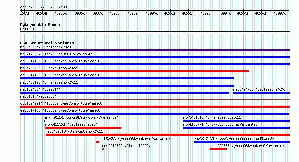Click the 48990k ruler tick label
The width and height of the screenshot is (299, 162).
(152, 13)
